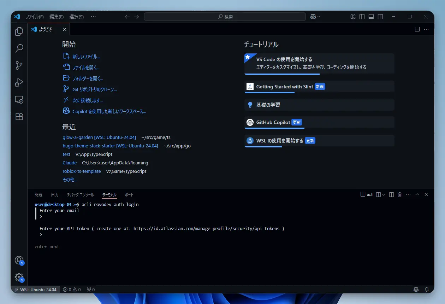Toggle the bottom panel visibility
This screenshot has height=304, width=445.
(x=371, y=17)
